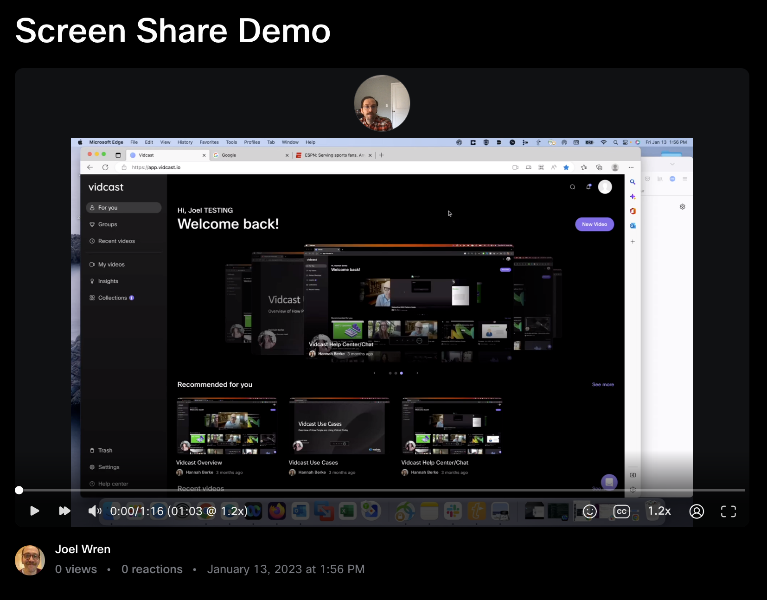Open the Apple menu in the recording
Viewport: 767px width, 600px height.
click(x=80, y=142)
